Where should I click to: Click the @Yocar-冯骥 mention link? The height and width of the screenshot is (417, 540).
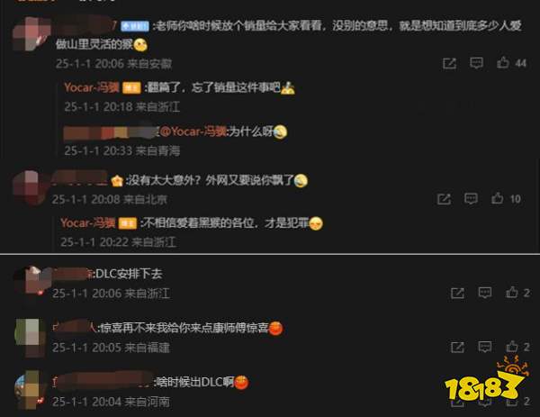(x=193, y=131)
